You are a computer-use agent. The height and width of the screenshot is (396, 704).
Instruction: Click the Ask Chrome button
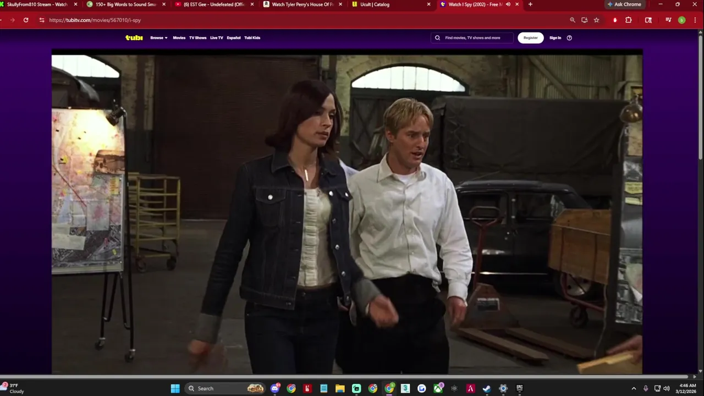pos(624,4)
